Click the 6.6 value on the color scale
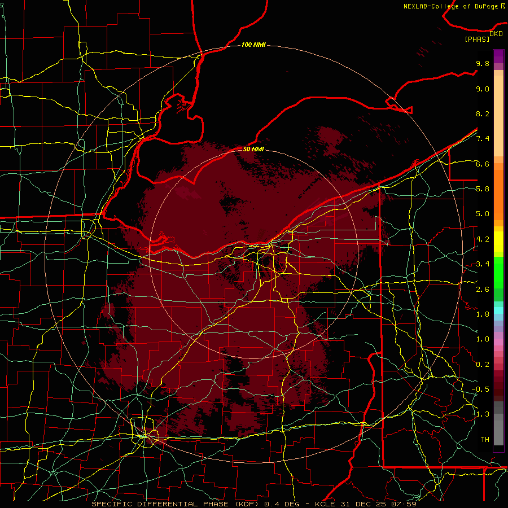Image resolution: width=508 pixels, height=508 pixels. pos(483,164)
